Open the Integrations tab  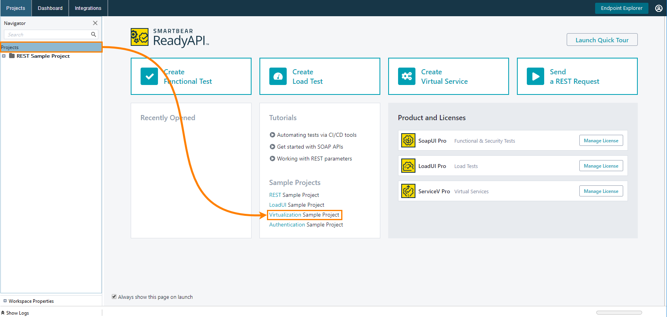pos(88,8)
